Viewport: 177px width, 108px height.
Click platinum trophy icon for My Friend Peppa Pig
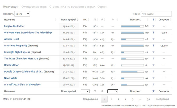pyautogui.click(x=153, y=46)
